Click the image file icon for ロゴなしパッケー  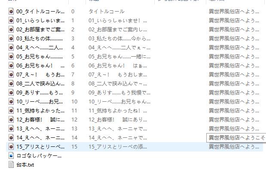(11, 155)
